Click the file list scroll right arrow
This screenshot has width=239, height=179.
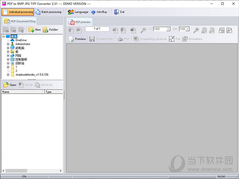click(x=61, y=171)
